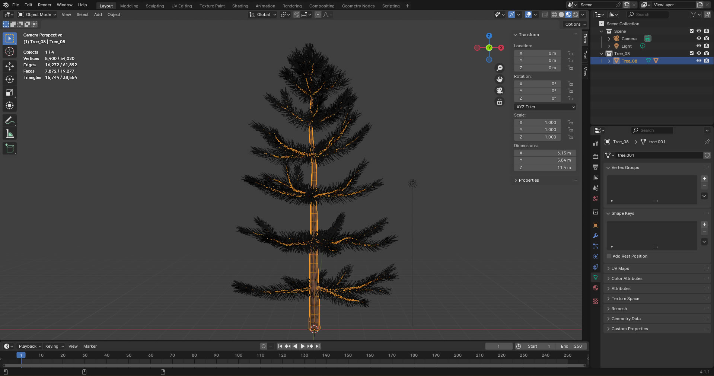Play the animation forward
The width and height of the screenshot is (714, 376).
(x=302, y=346)
